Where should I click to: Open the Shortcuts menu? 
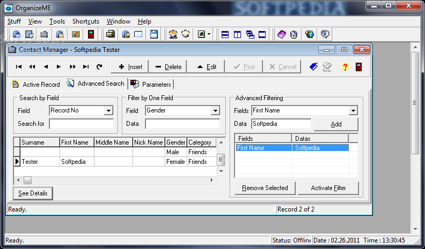(86, 21)
